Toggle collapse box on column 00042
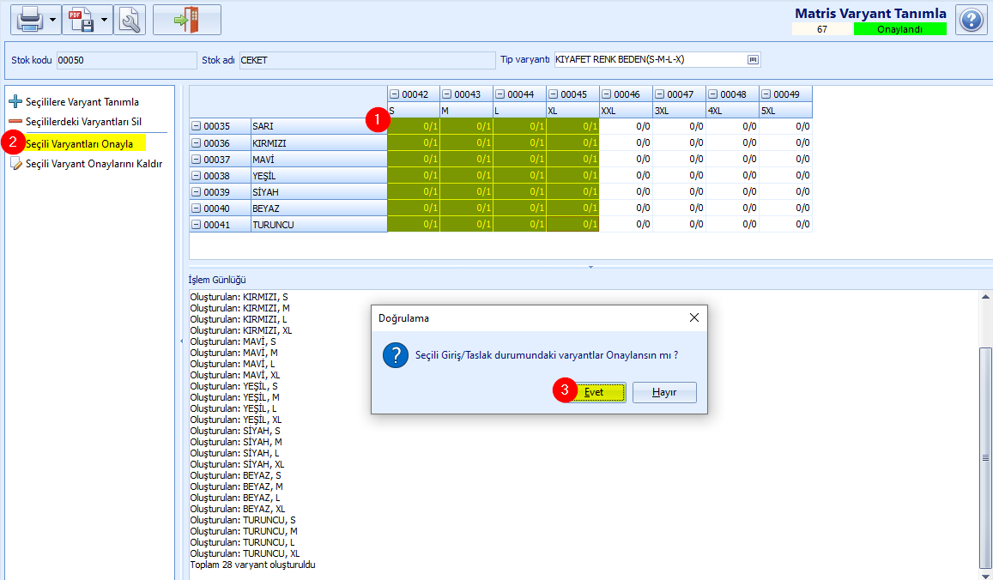 point(395,94)
